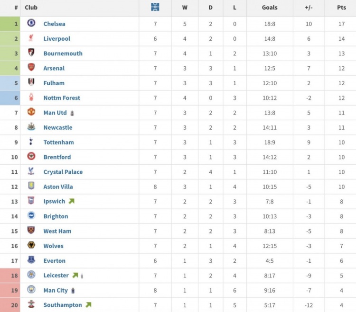Click the Wolves club crest icon
356x312 pixels.
click(x=31, y=245)
